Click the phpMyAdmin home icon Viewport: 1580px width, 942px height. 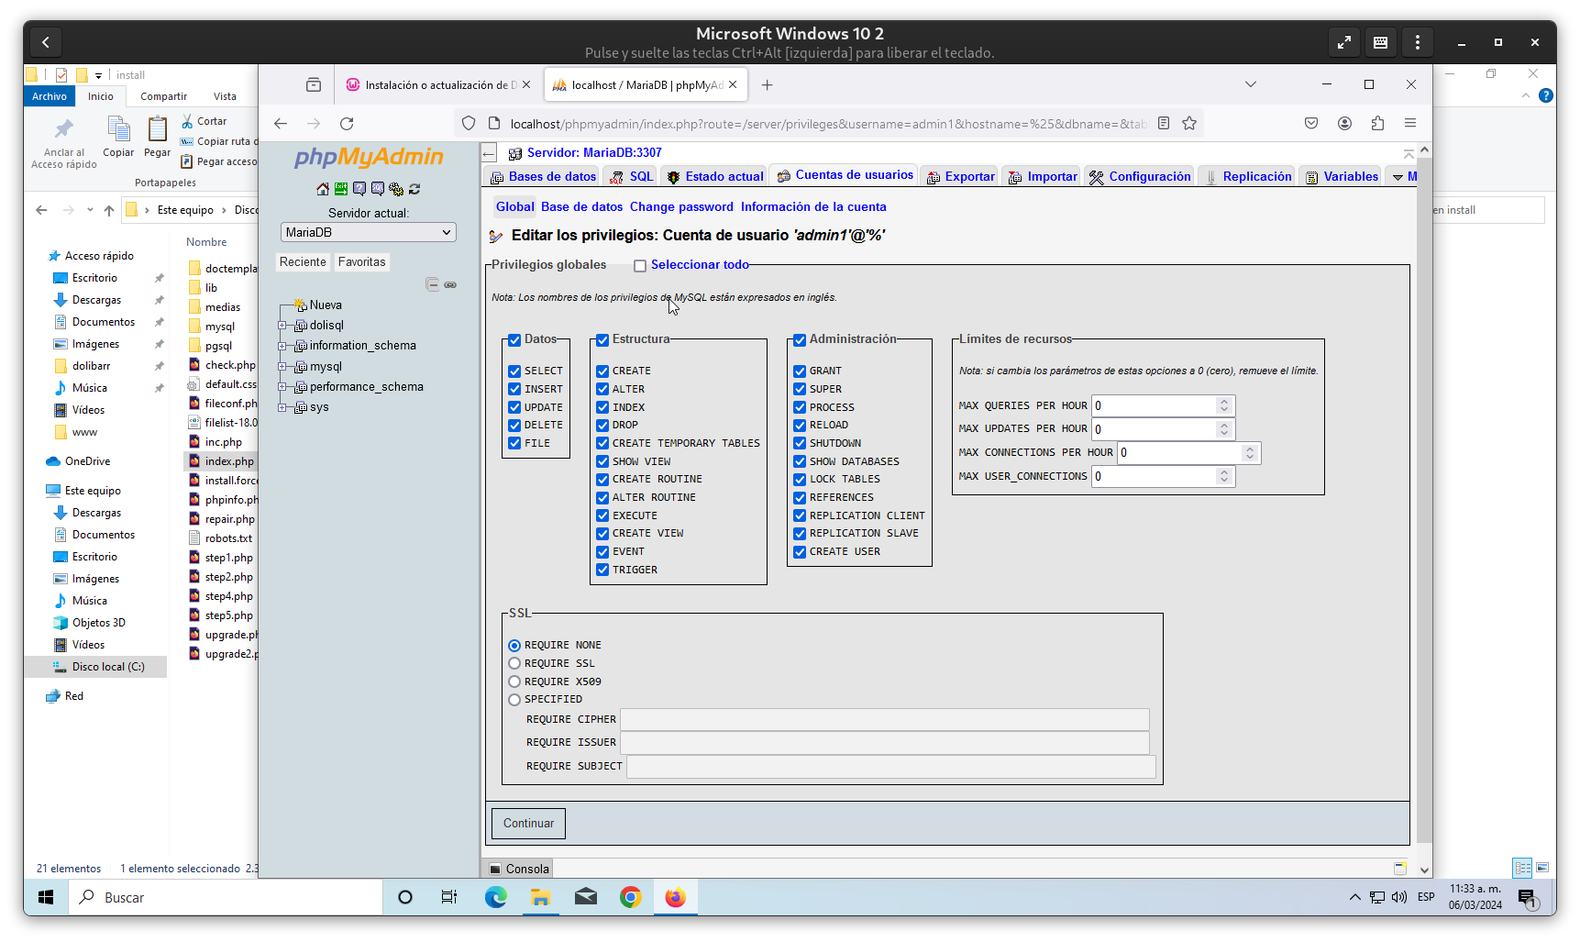click(323, 189)
